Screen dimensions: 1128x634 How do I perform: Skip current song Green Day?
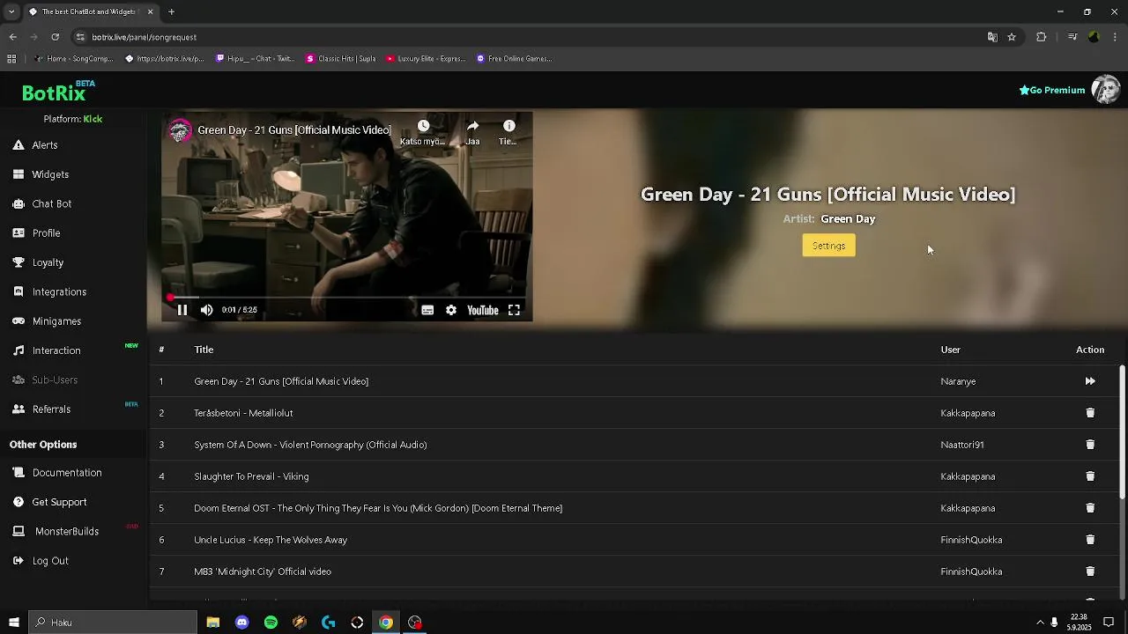tap(1090, 381)
